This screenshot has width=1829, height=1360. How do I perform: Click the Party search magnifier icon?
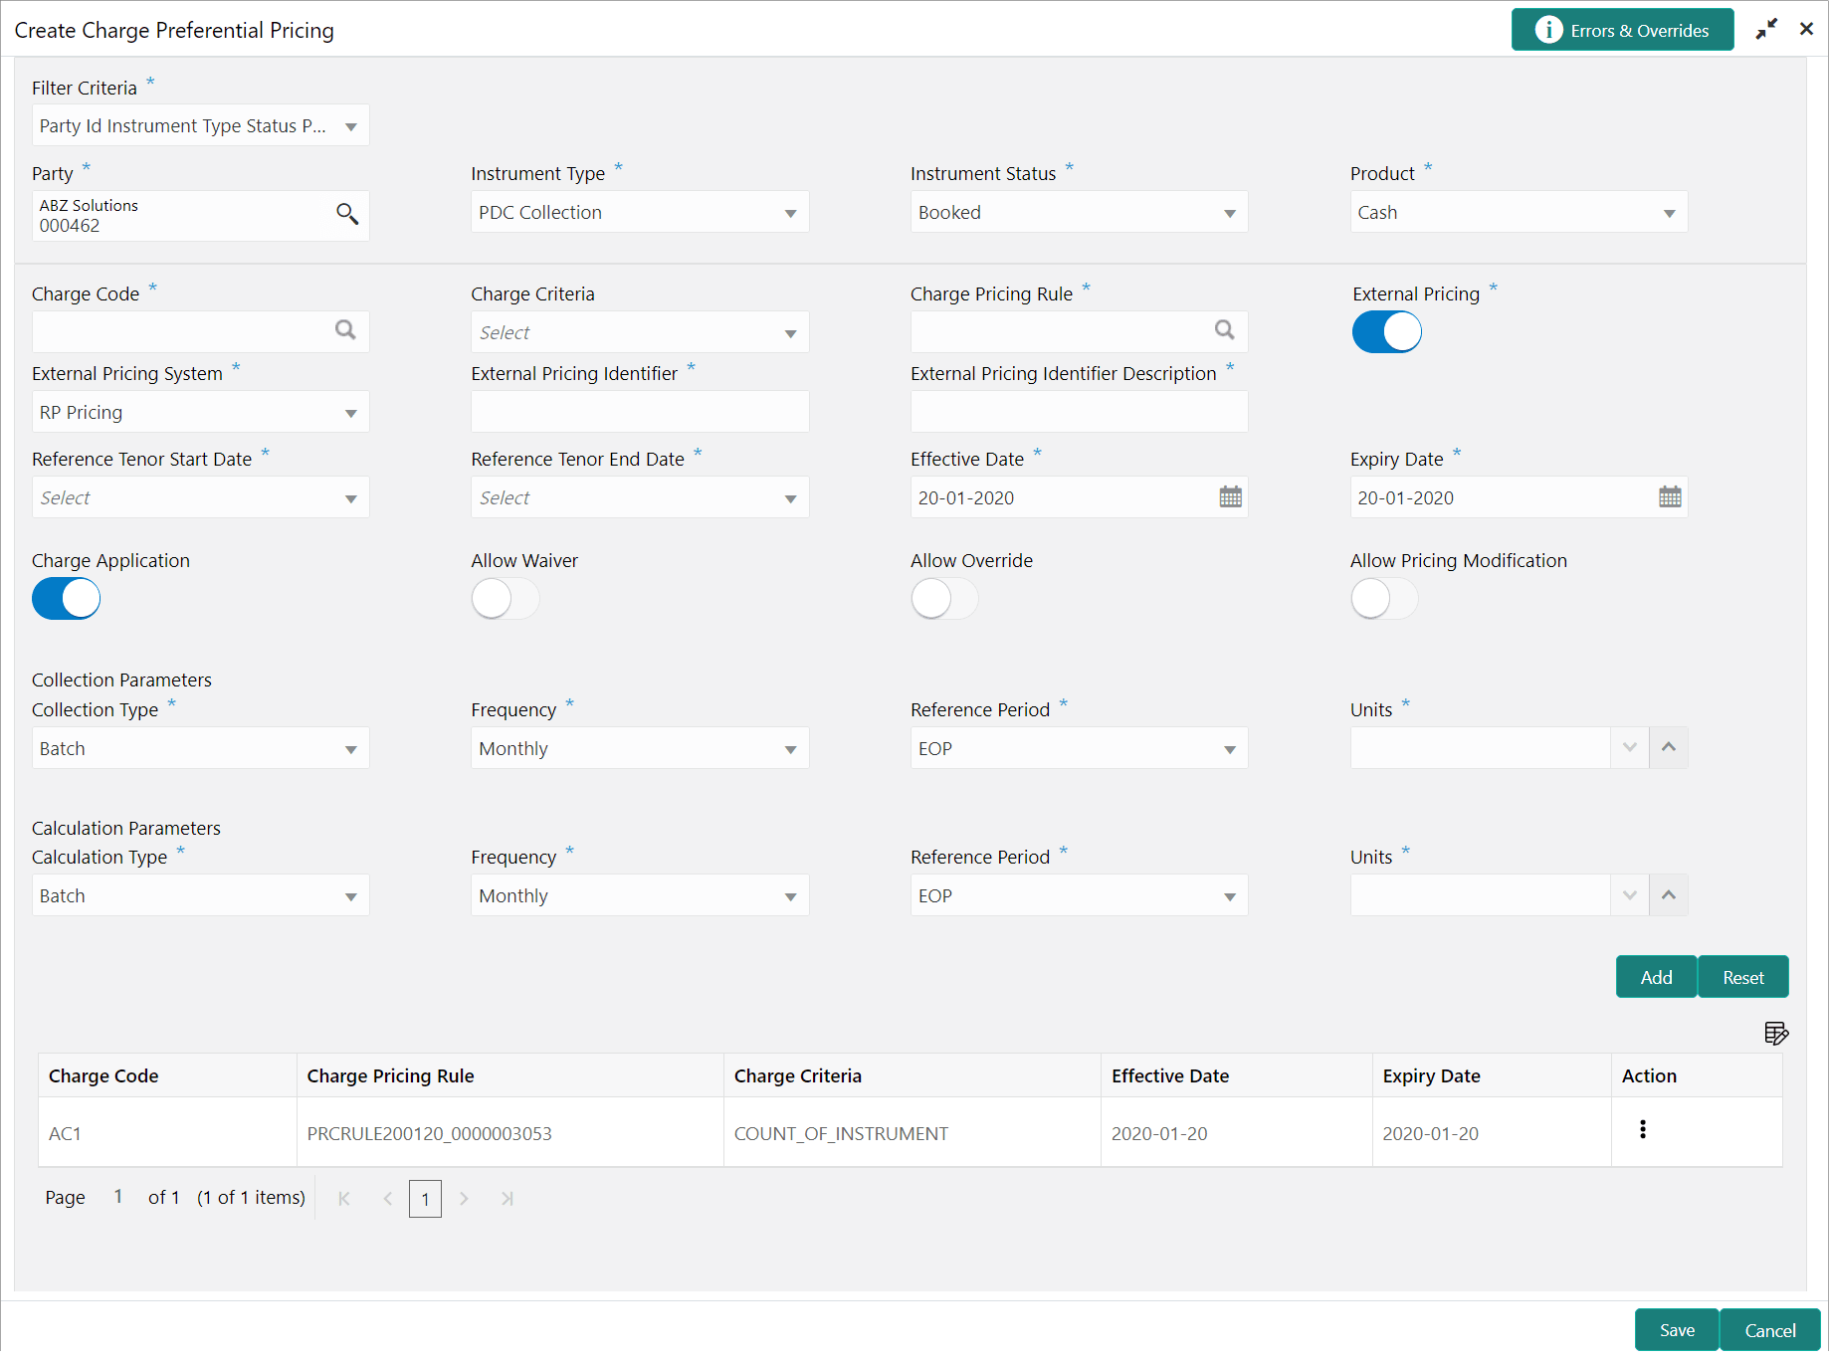click(346, 214)
